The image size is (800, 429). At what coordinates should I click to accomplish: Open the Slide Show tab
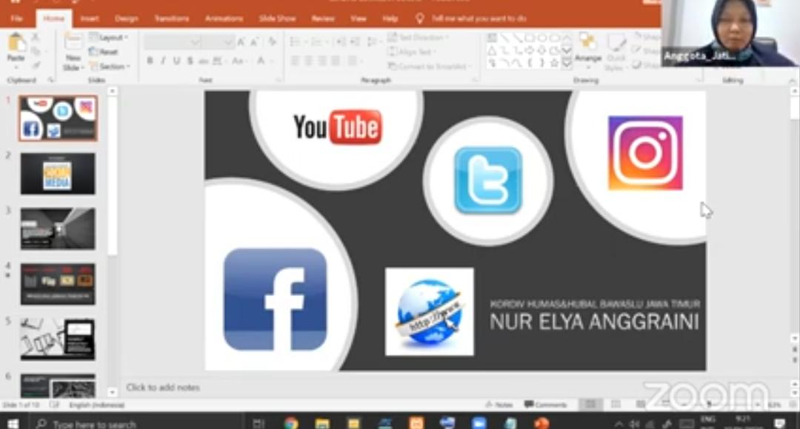click(277, 18)
